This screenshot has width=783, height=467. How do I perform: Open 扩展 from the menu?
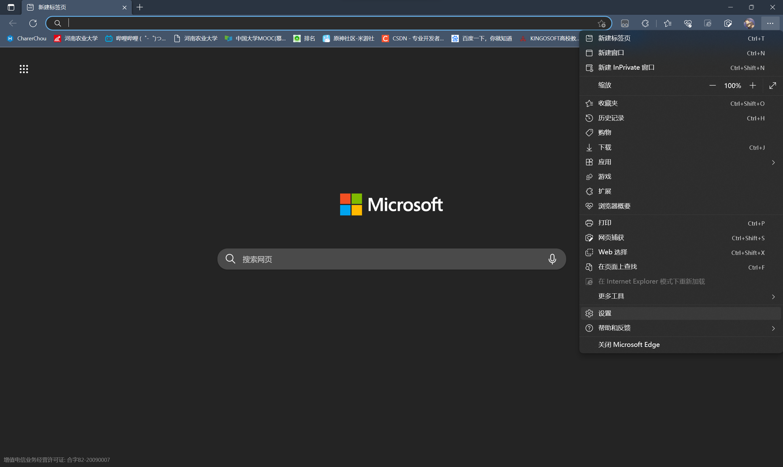[681, 191]
